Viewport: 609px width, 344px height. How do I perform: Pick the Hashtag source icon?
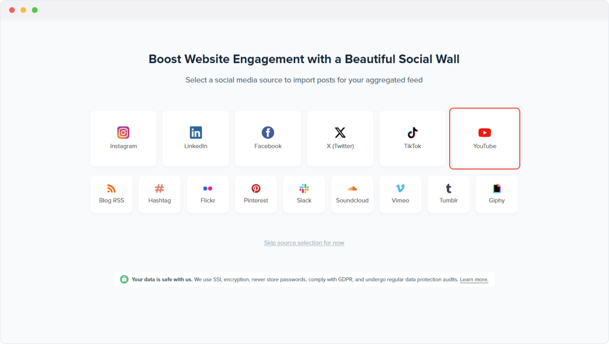tap(159, 189)
